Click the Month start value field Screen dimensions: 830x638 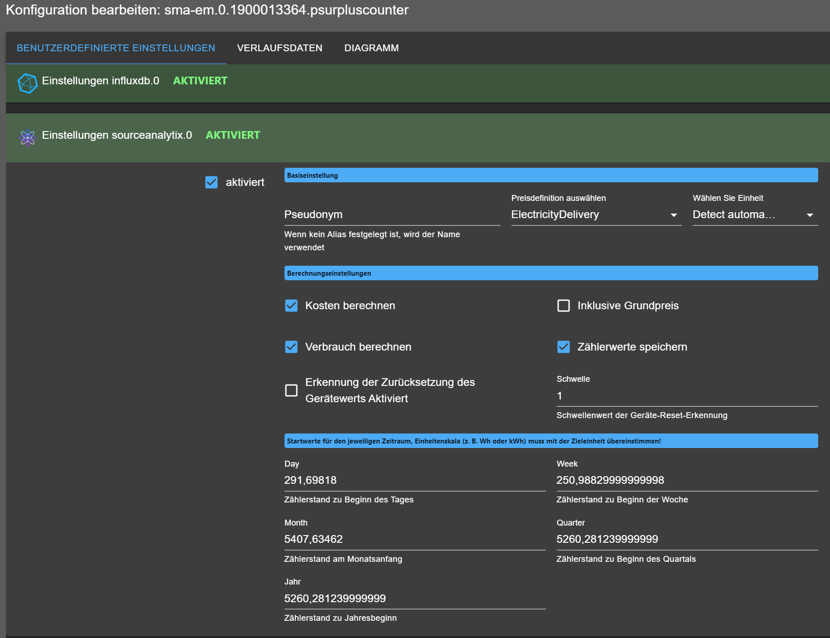415,539
